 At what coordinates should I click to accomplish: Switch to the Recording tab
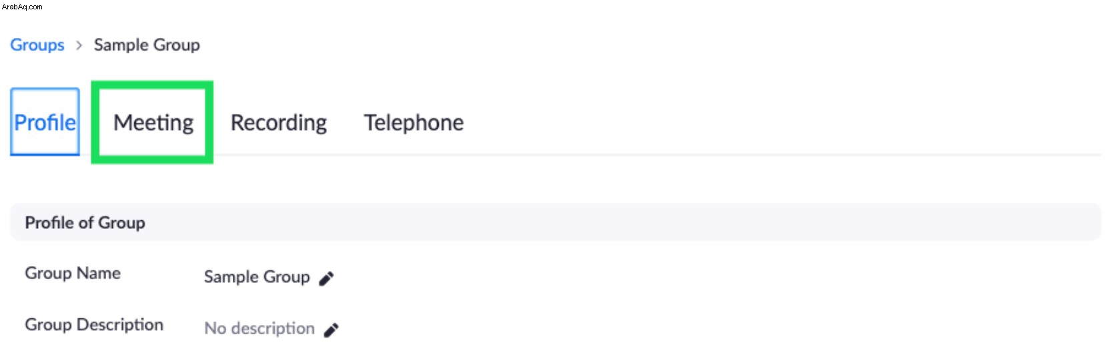pos(279,123)
